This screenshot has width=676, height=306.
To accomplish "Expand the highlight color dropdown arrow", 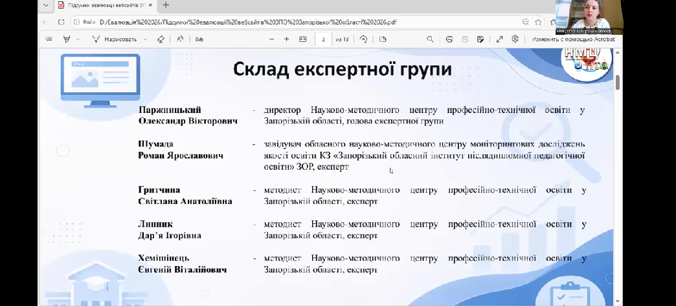I will click(x=78, y=39).
